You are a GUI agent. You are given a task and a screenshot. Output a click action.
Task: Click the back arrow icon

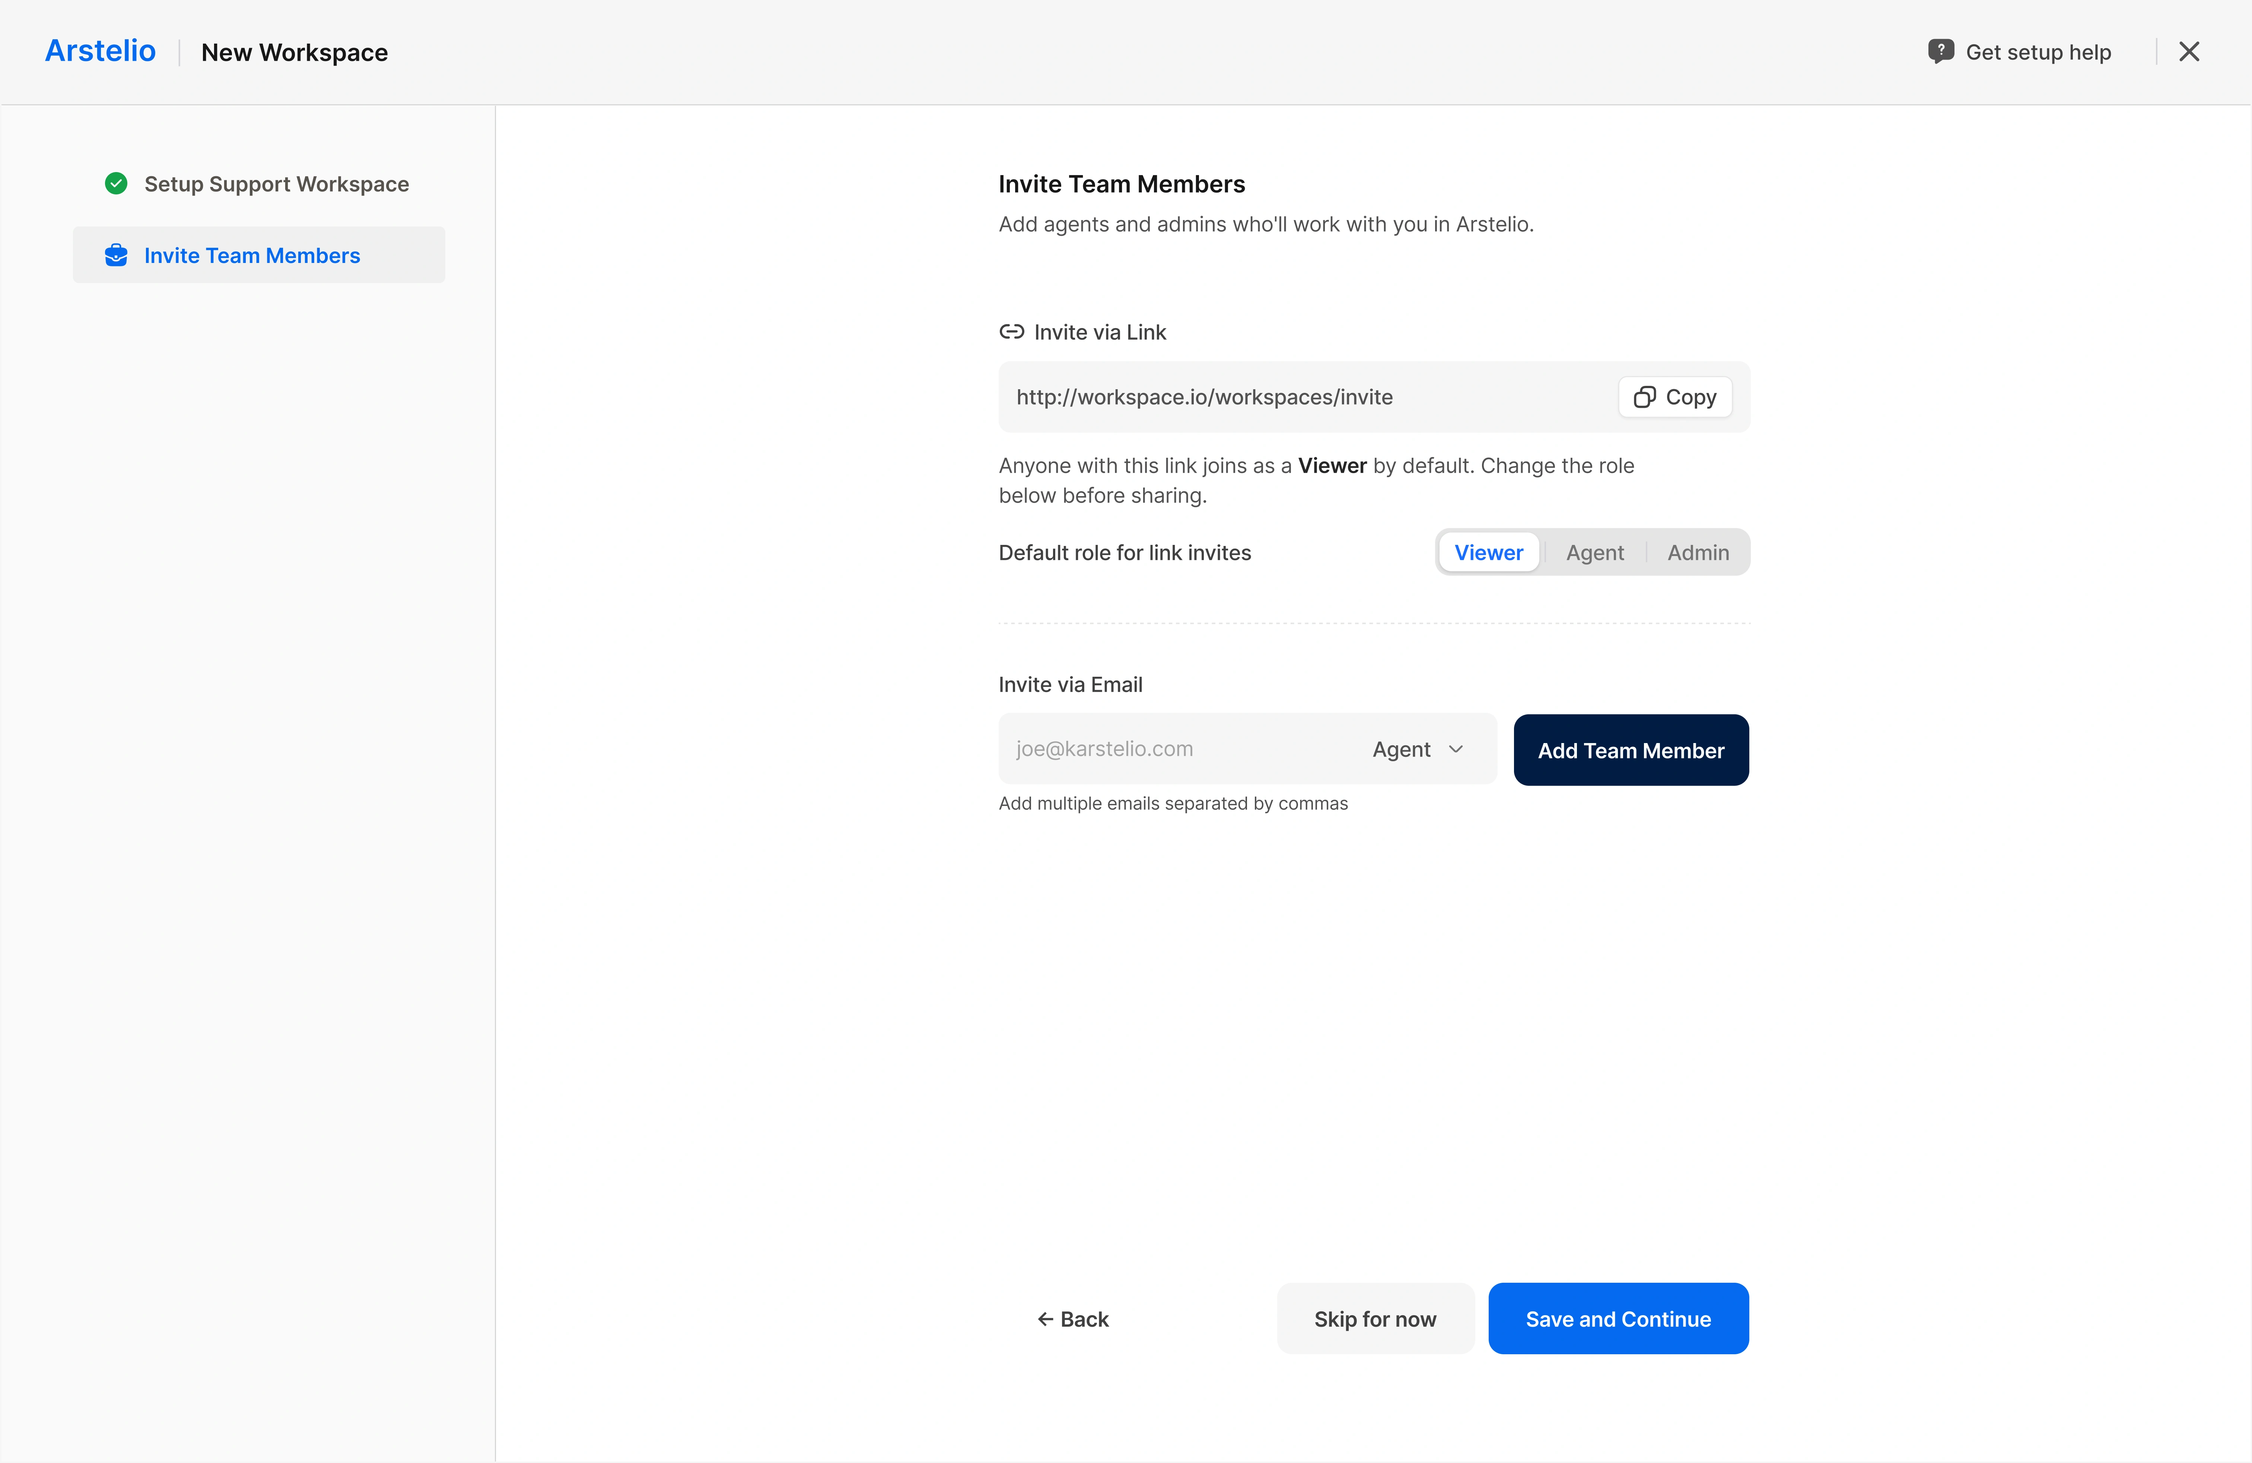[x=1044, y=1319]
